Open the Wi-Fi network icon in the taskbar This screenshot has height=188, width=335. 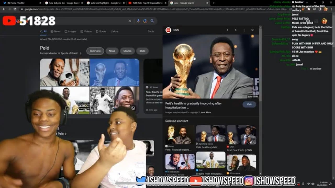coord(308,184)
